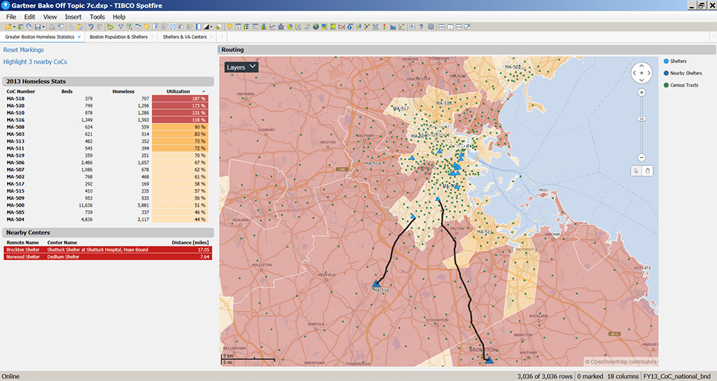Expand the Layers dropdown on map
Image resolution: width=717 pixels, height=381 pixels.
[x=242, y=67]
